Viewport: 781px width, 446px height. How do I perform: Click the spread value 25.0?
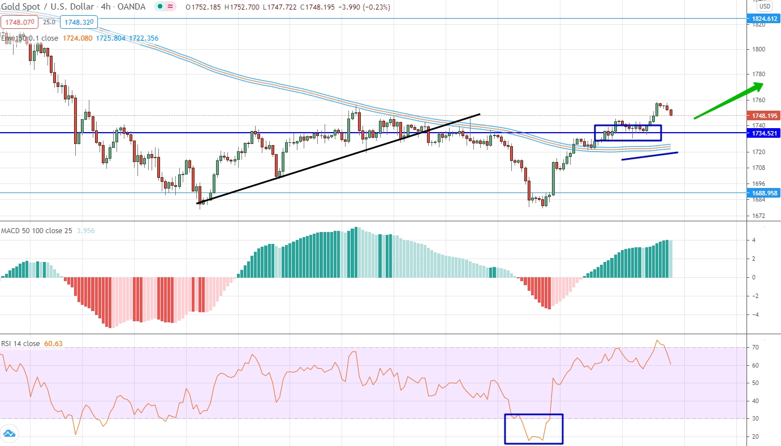point(49,22)
